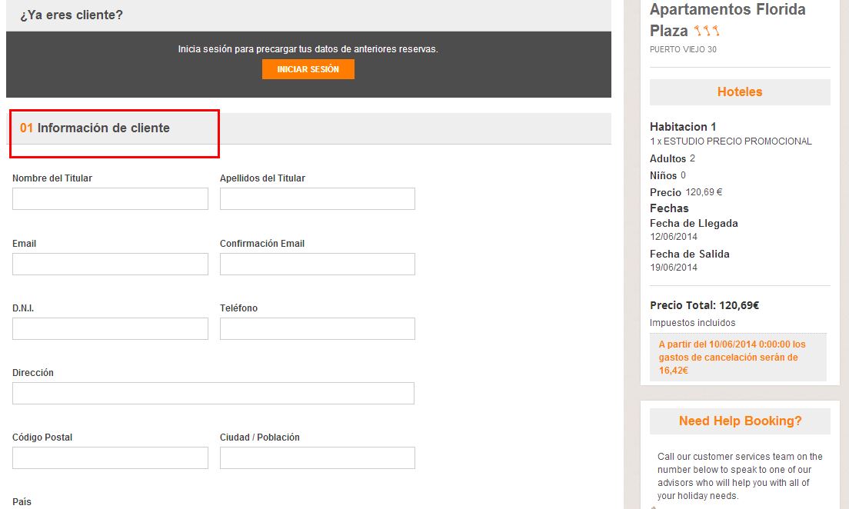Click the 'Niños 0' line
849x509 pixels.
tap(668, 175)
